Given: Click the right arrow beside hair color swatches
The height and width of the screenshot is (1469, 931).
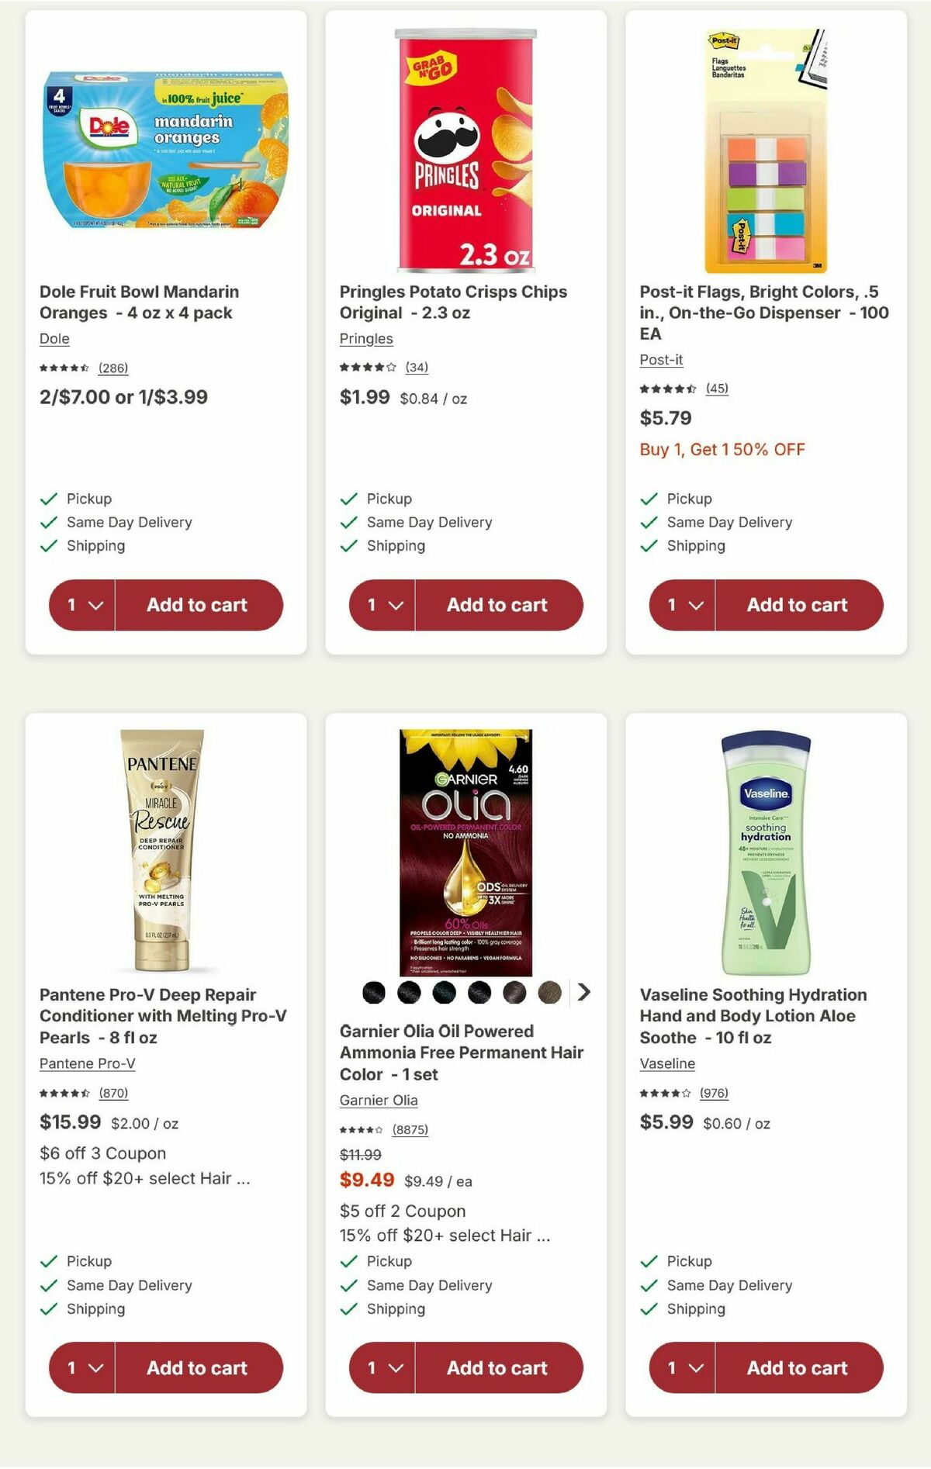Looking at the screenshot, I should [x=583, y=992].
